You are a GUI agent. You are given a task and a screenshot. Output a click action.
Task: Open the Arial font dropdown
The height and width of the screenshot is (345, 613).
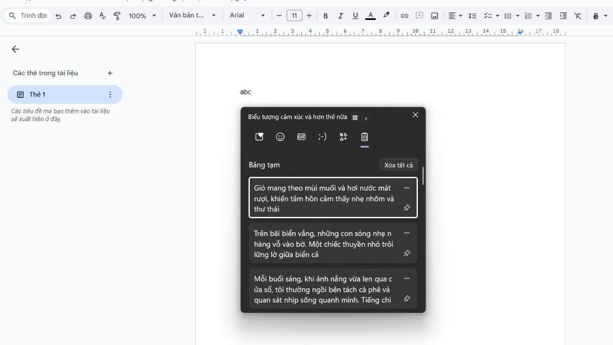[x=247, y=15]
